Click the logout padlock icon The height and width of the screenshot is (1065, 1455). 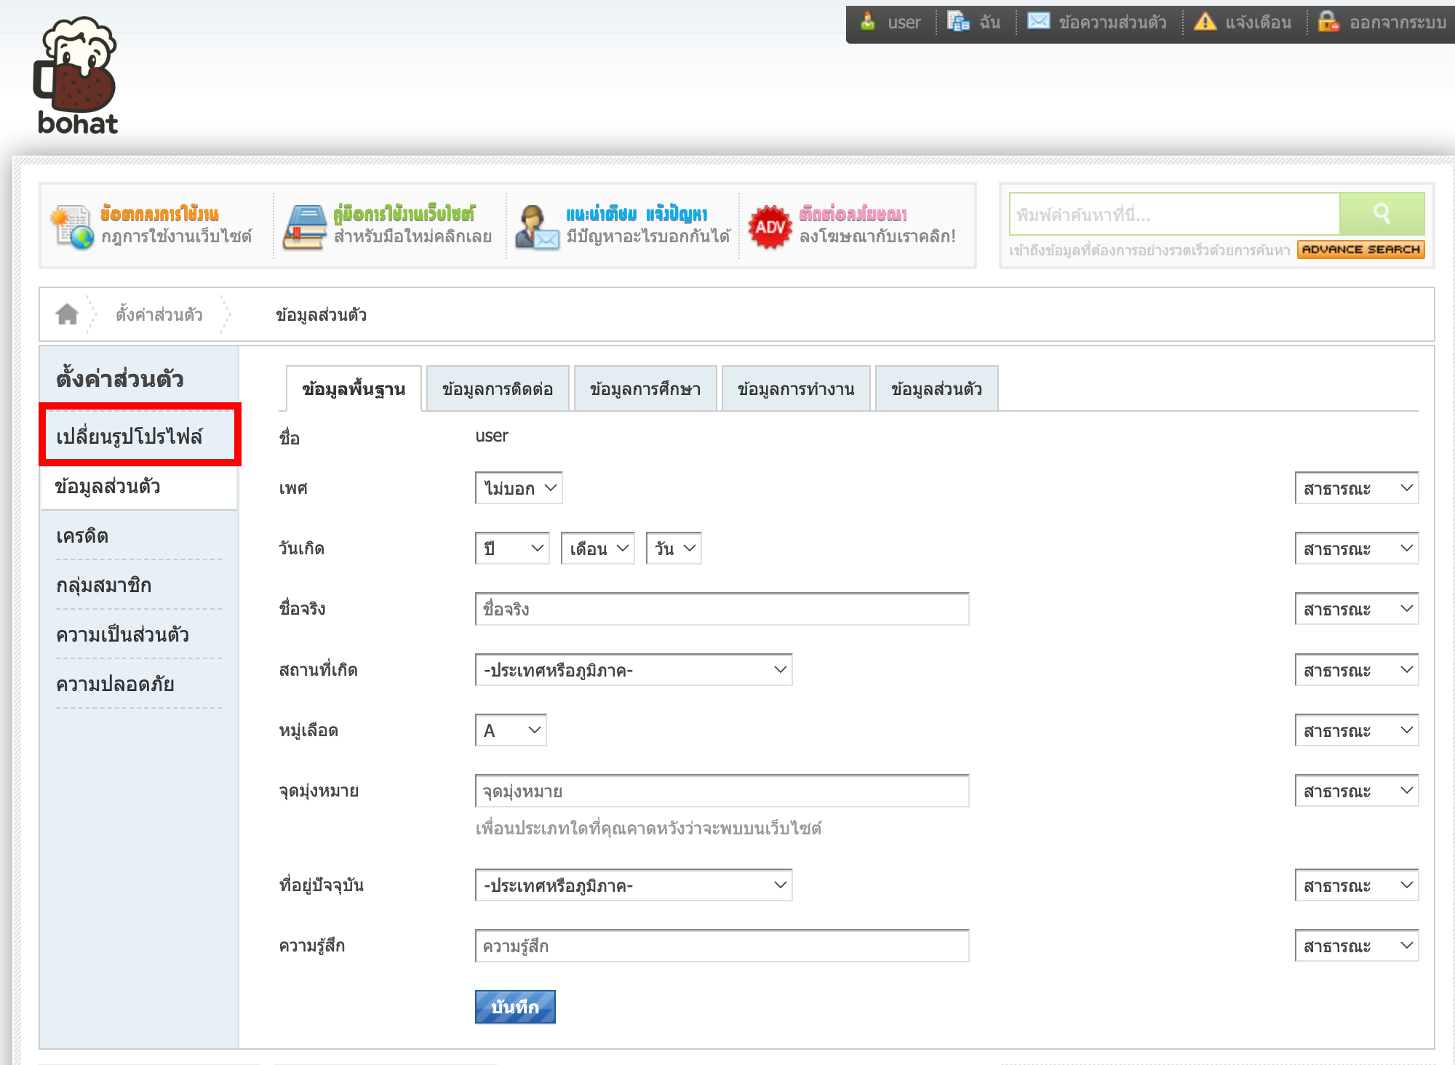(1328, 21)
